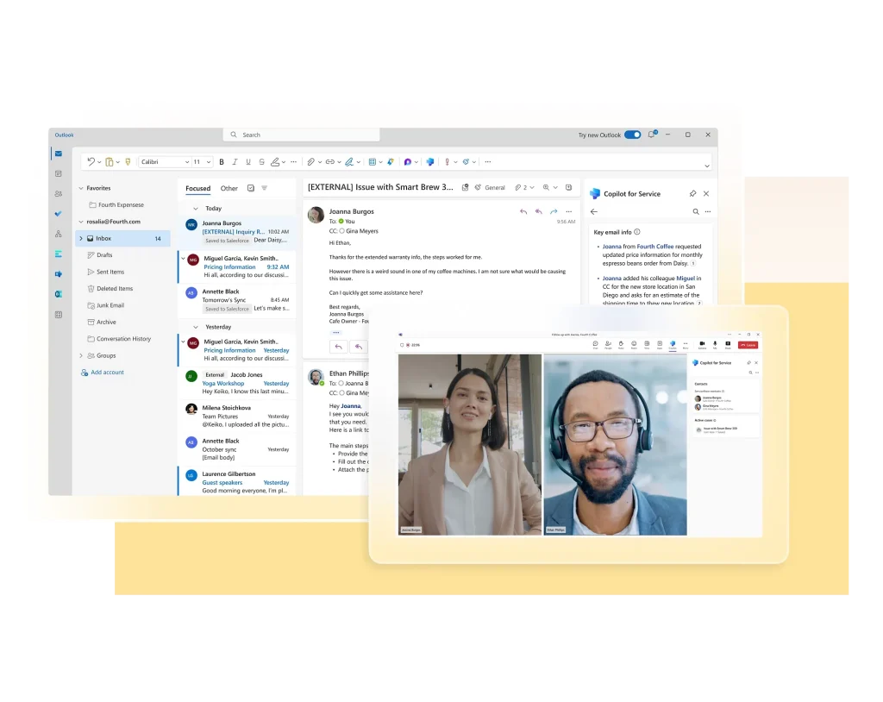Click the Bold formatting icon
Image resolution: width=883 pixels, height=702 pixels.
coord(222,161)
